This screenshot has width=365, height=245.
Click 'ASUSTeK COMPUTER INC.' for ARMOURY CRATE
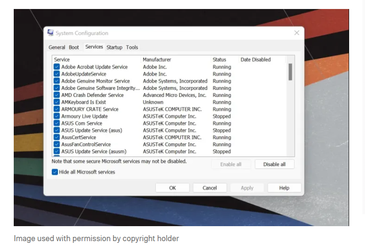[x=172, y=109]
